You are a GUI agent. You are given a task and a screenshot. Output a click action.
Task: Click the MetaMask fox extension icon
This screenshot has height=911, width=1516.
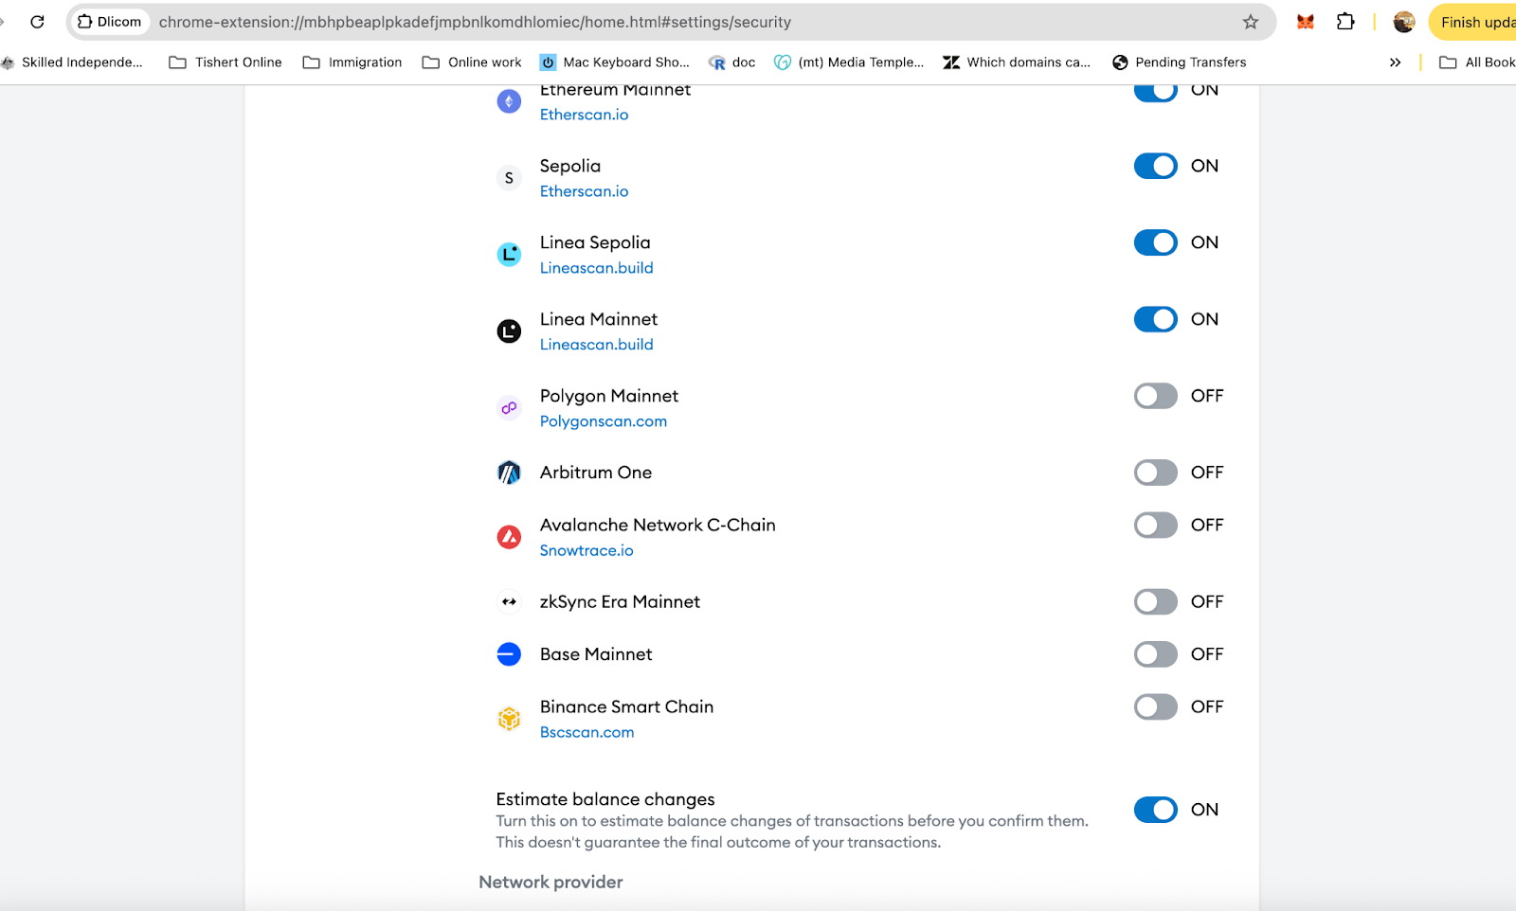click(1306, 22)
